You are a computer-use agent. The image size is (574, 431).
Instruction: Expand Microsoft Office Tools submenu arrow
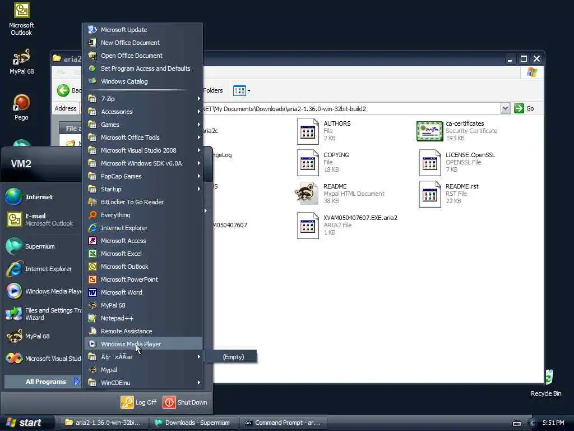click(199, 137)
